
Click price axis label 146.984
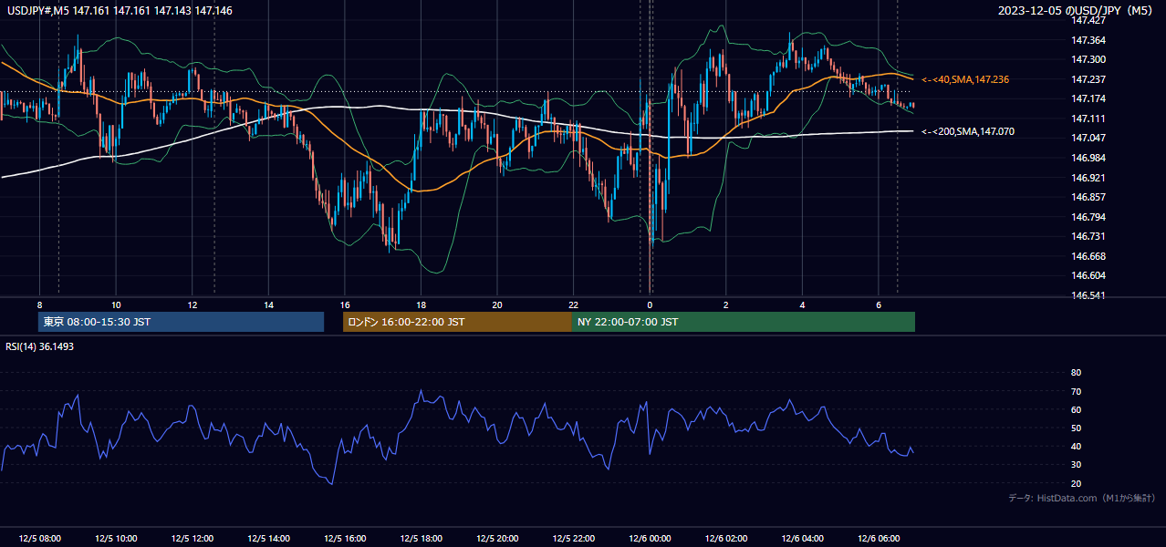coord(1088,158)
